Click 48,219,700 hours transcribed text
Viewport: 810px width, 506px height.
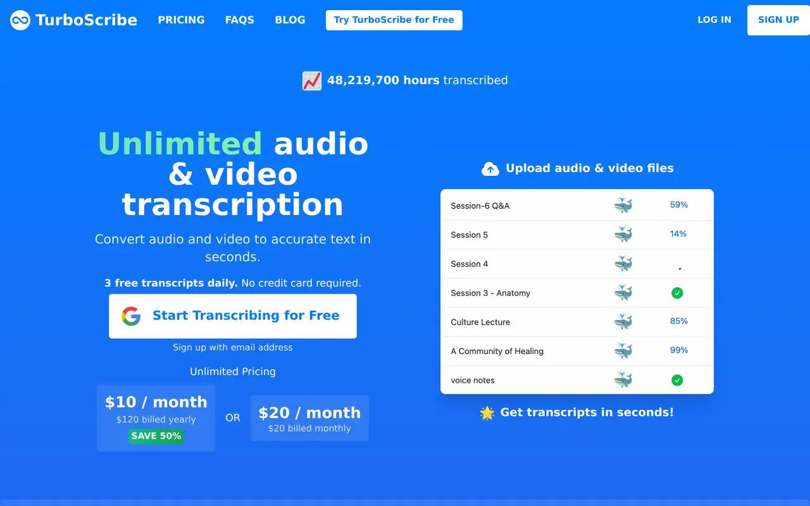click(418, 80)
